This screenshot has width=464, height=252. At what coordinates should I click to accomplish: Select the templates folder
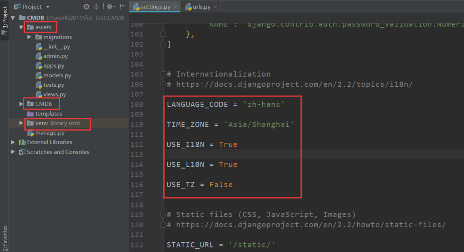tap(48, 114)
